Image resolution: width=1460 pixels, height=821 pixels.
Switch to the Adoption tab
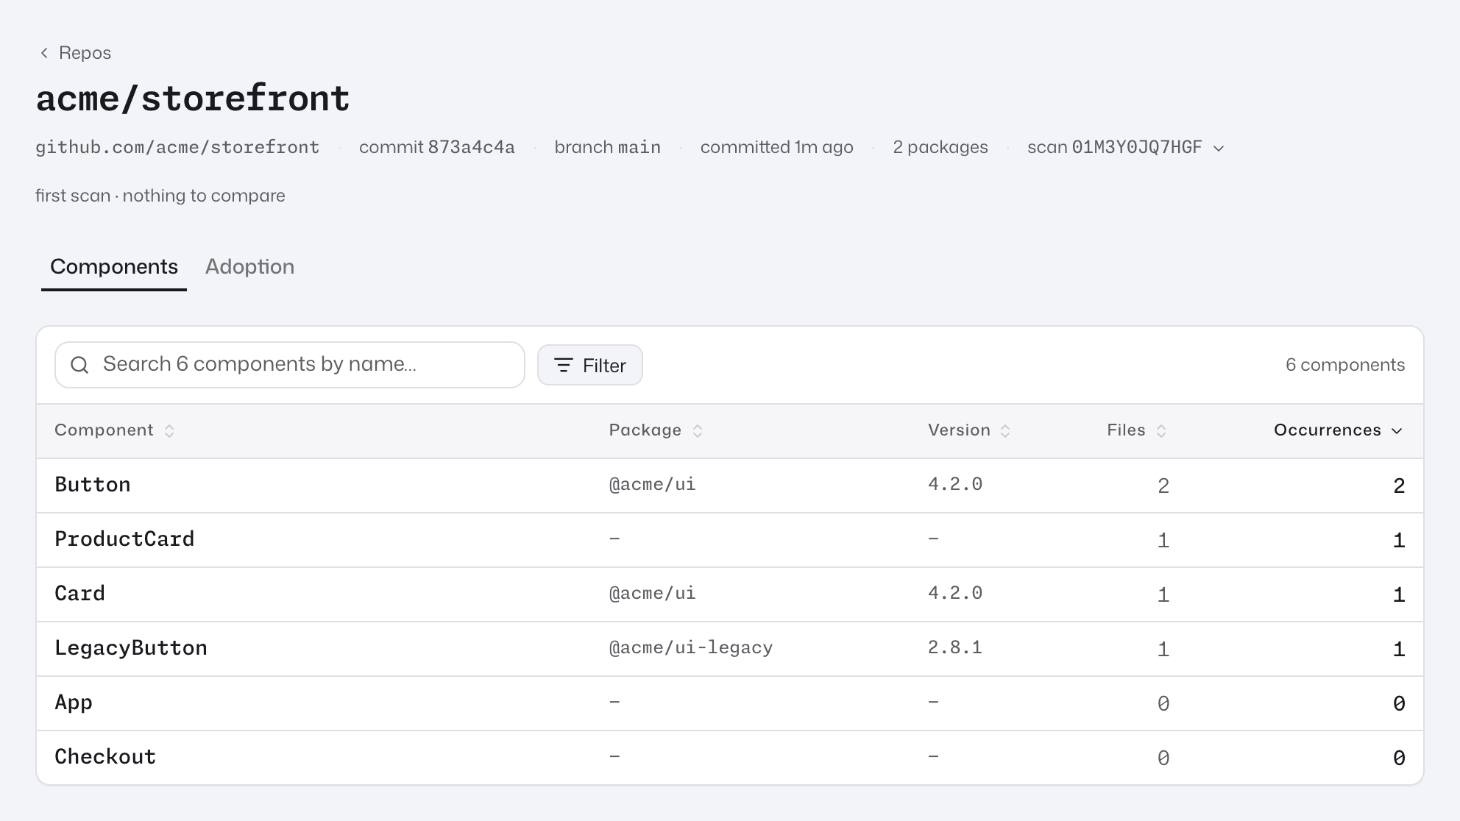[249, 267]
